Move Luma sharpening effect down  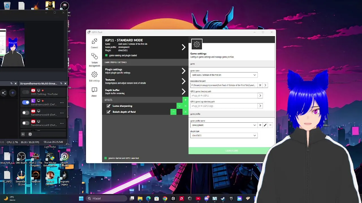click(179, 106)
